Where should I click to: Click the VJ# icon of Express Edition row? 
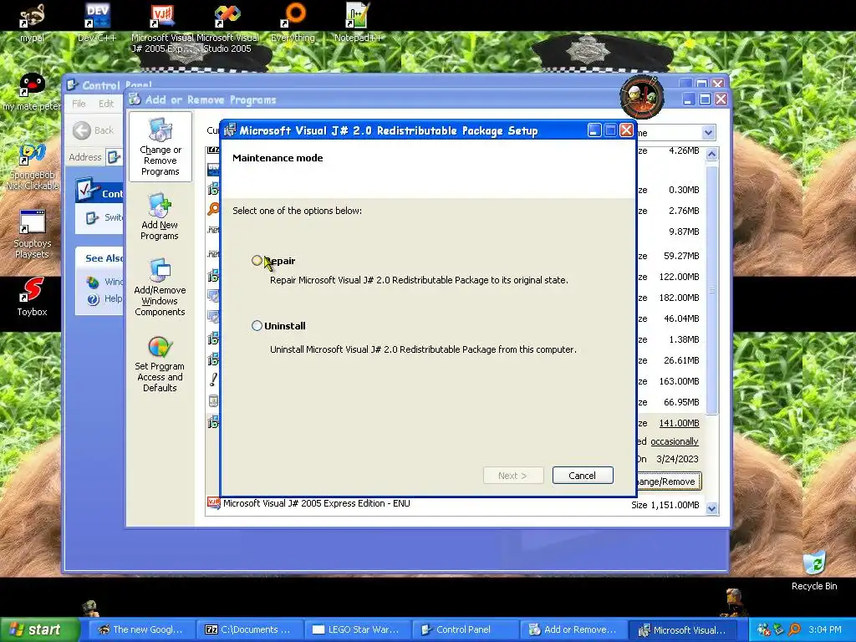(x=213, y=503)
